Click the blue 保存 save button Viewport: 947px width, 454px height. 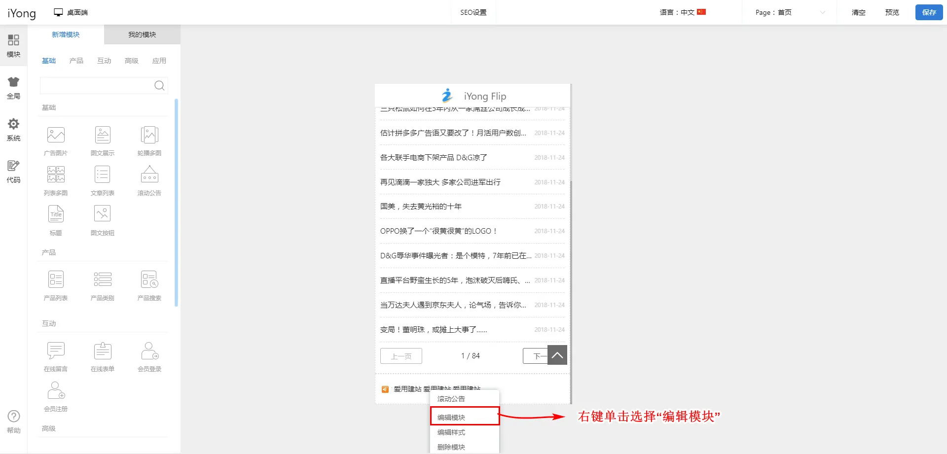coord(929,12)
